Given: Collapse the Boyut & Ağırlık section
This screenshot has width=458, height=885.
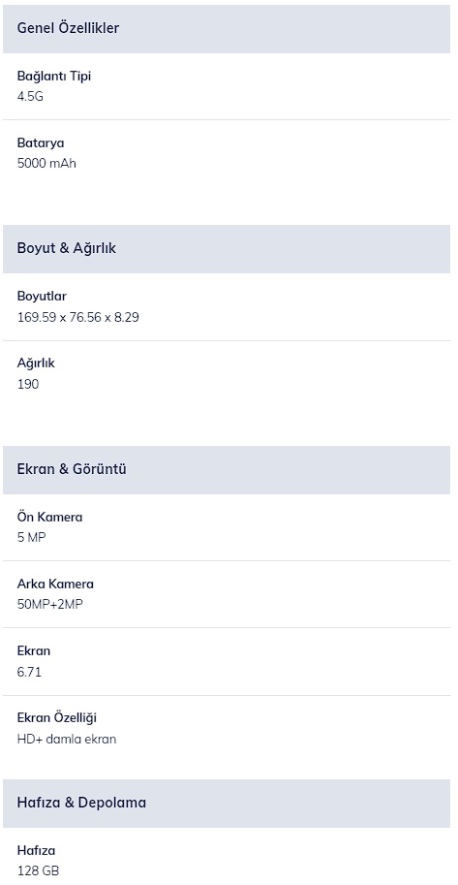Looking at the screenshot, I should [227, 249].
